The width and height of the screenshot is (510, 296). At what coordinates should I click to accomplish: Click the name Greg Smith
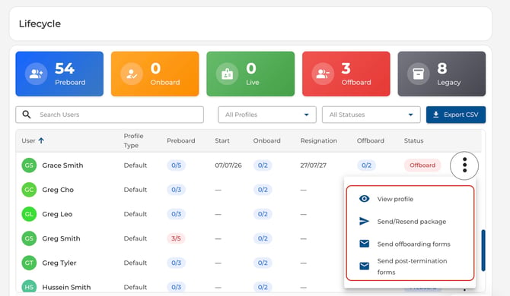(x=61, y=238)
